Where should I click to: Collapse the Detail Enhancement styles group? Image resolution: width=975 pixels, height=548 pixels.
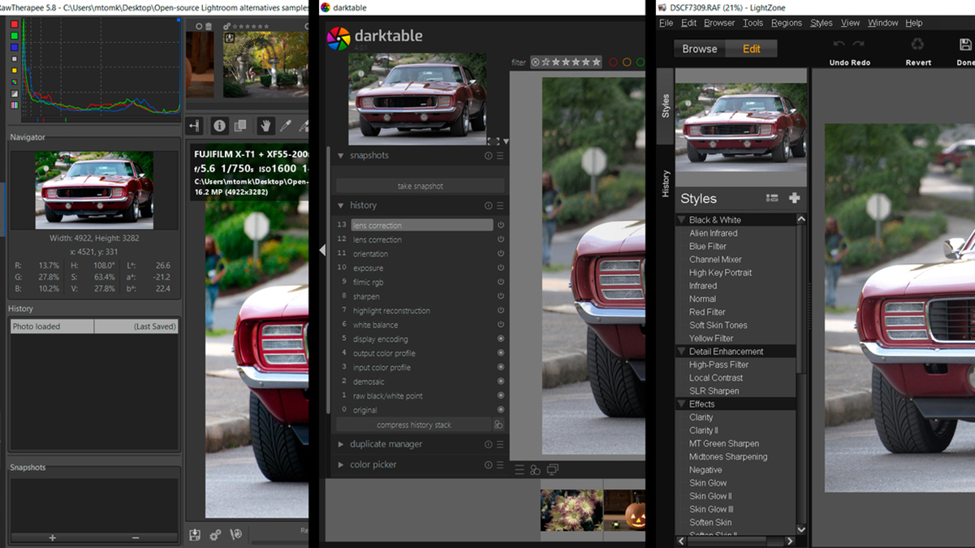coord(681,352)
